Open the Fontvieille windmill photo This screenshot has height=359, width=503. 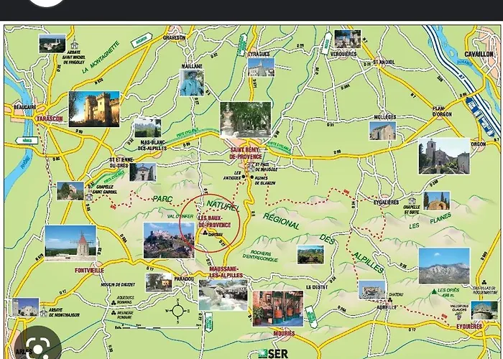[70, 243]
